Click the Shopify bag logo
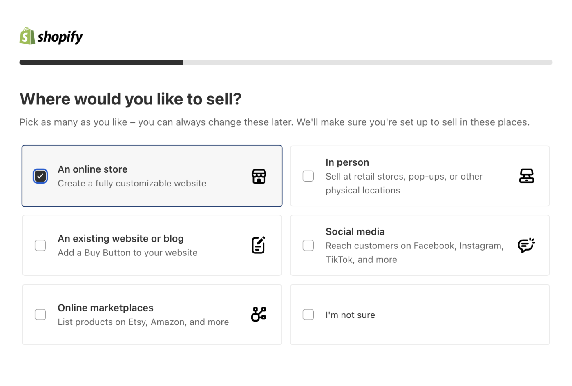This screenshot has height=386, width=572. 27,36
